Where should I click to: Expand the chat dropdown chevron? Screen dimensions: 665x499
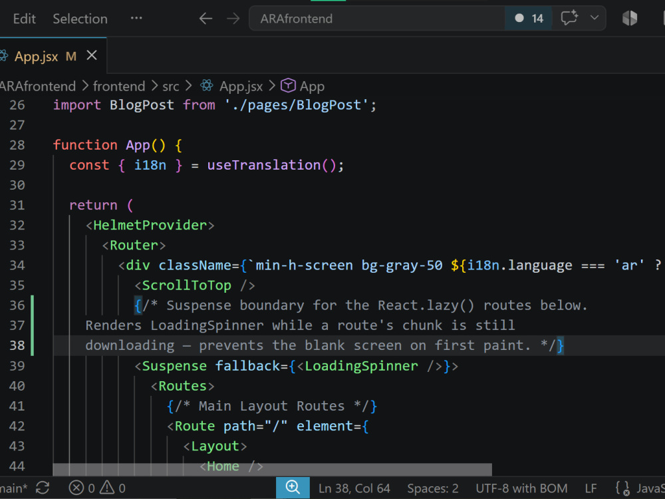[x=595, y=18]
